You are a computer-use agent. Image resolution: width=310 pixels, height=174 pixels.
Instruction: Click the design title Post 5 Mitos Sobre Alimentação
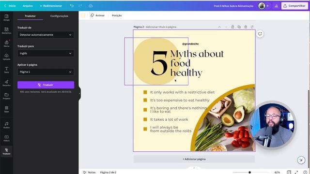point(233,6)
